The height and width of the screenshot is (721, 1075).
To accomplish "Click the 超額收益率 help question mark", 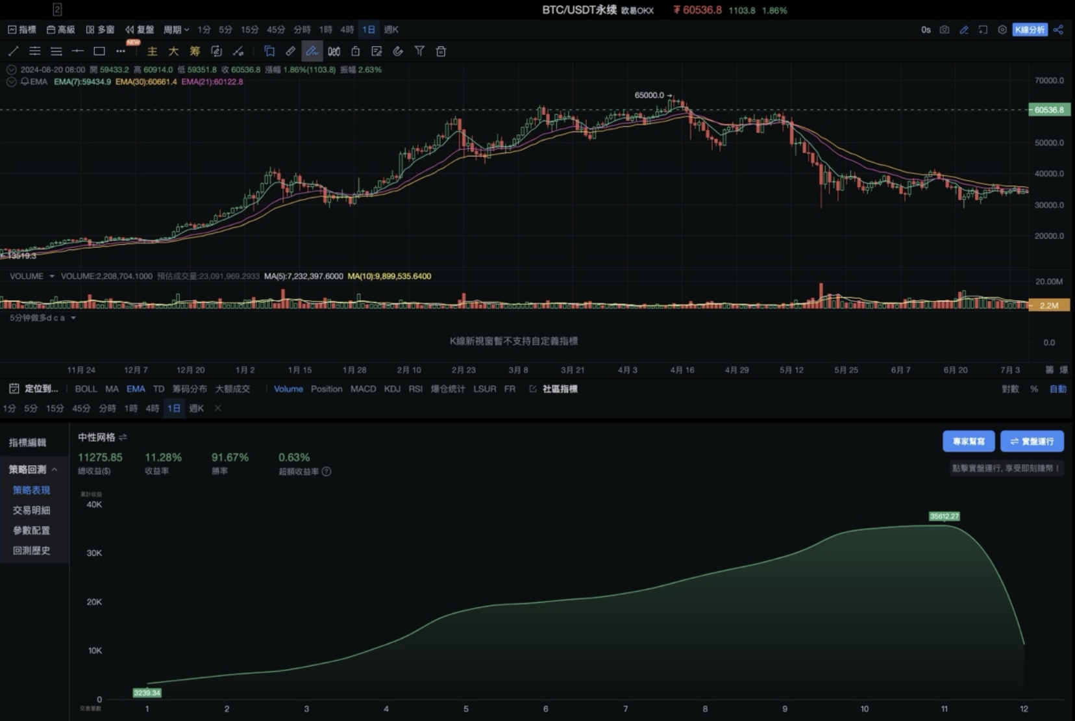I will pyautogui.click(x=327, y=472).
